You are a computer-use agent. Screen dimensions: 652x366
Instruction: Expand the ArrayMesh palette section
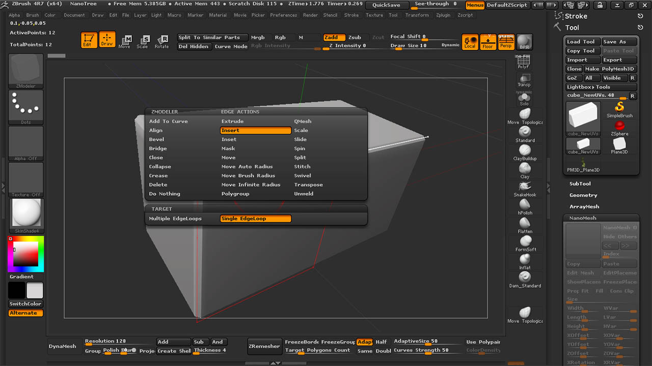tap(584, 207)
